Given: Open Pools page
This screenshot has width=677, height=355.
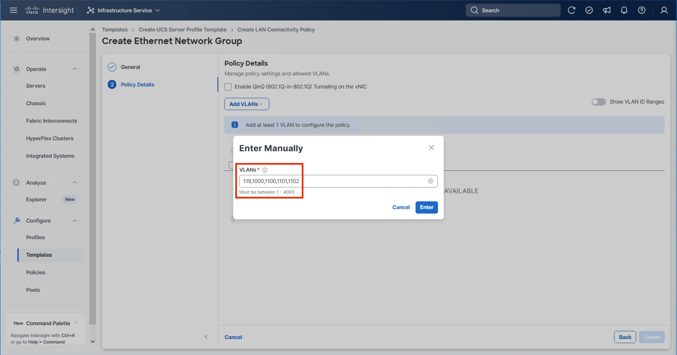Looking at the screenshot, I should tap(33, 290).
